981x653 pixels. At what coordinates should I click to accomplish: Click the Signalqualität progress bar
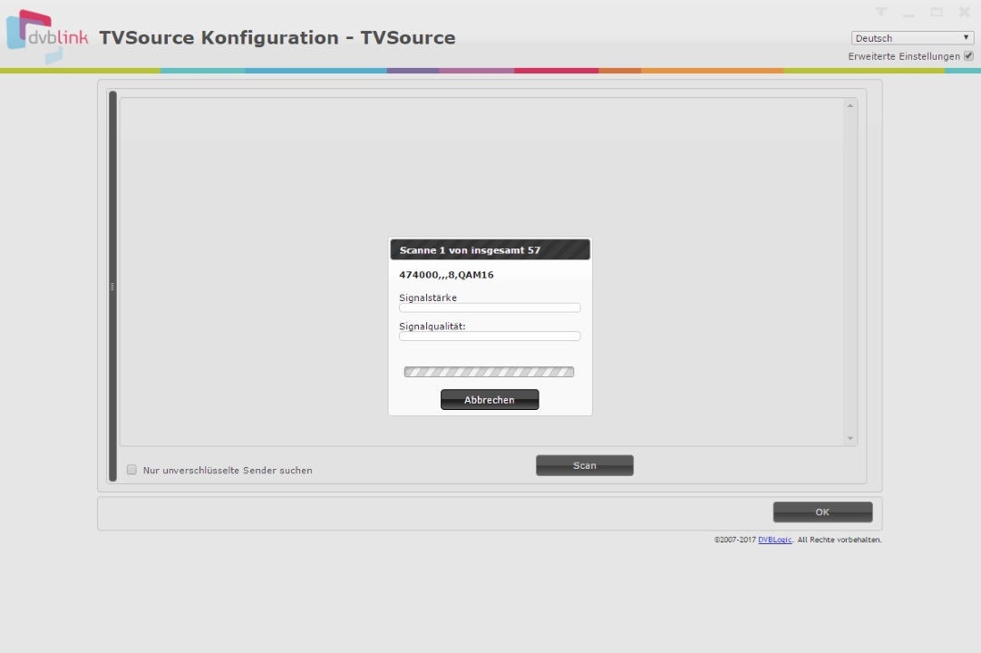click(490, 336)
